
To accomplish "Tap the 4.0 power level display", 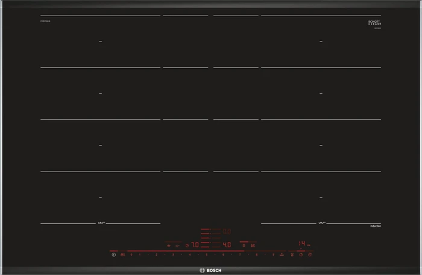I will tap(227, 245).
